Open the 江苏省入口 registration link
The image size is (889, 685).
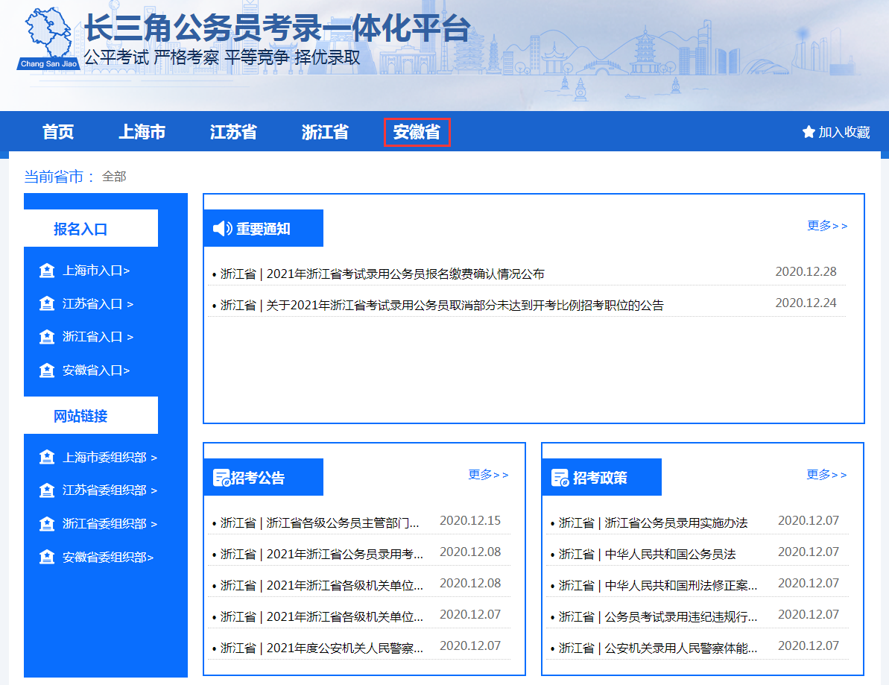98,304
